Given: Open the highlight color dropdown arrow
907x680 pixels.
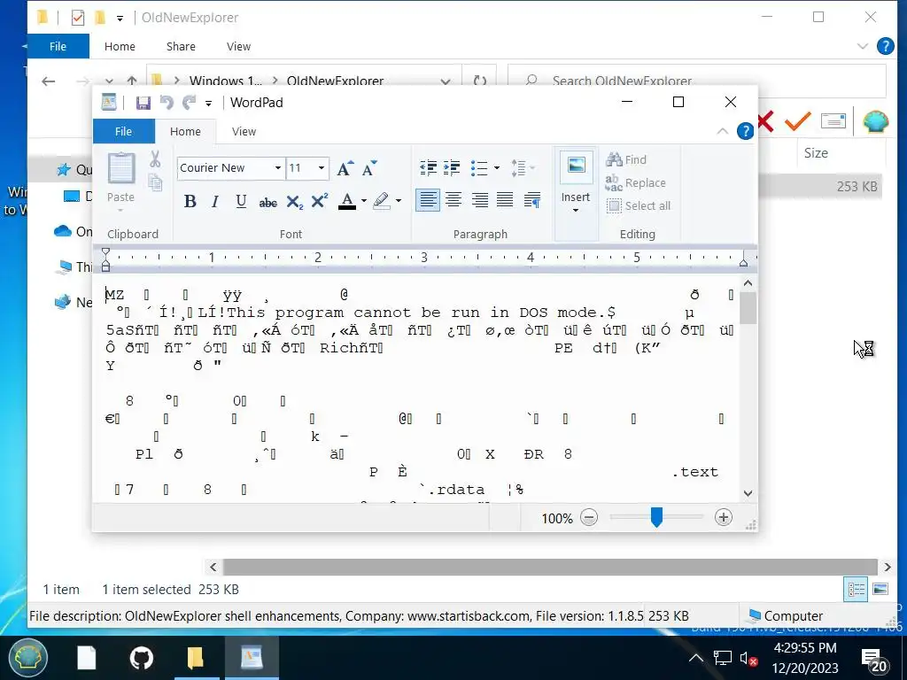Looking at the screenshot, I should point(399,201).
